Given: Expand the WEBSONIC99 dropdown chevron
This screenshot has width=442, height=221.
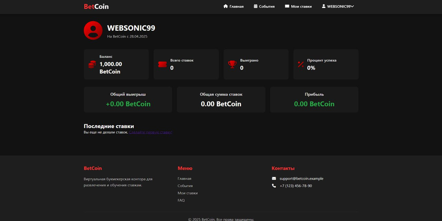Looking at the screenshot, I should pos(352,6).
